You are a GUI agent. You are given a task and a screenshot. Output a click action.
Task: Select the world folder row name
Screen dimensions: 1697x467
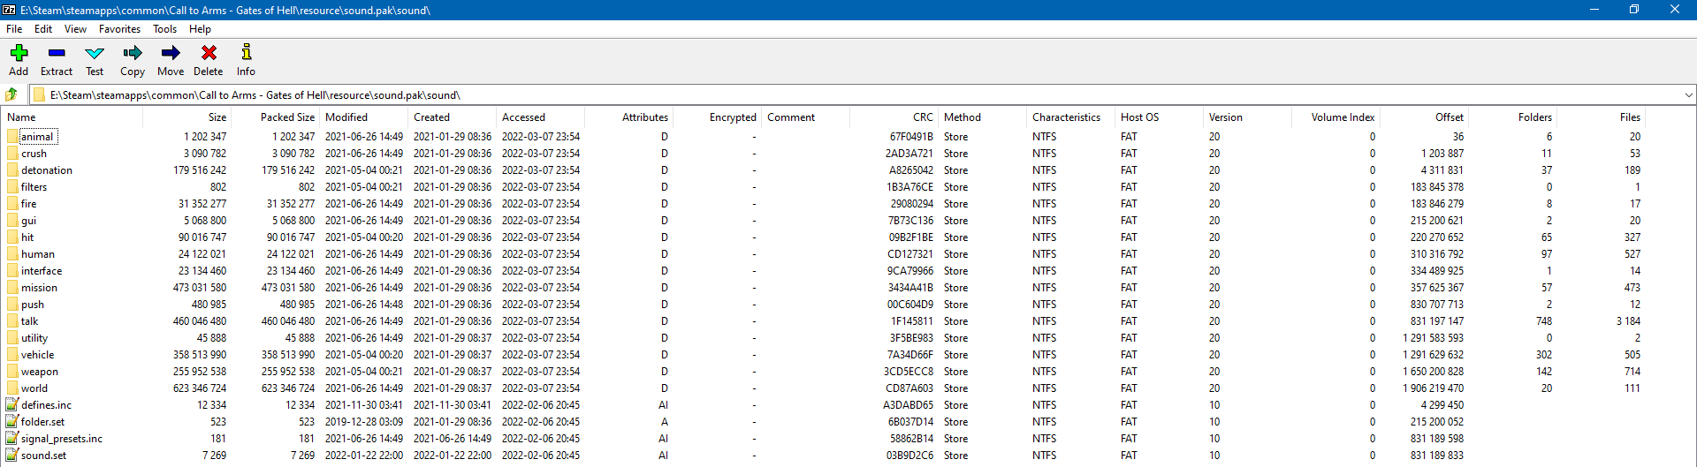pyautogui.click(x=34, y=388)
